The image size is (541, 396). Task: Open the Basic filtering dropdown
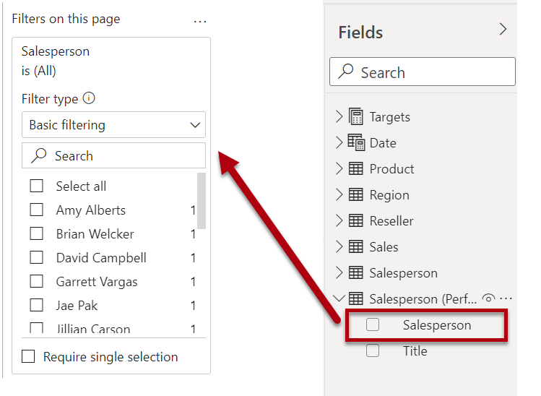[113, 124]
